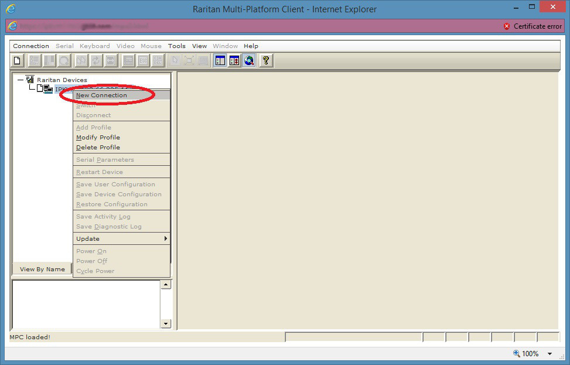
Task: Select Cycle Power in the context menu
Action: coord(121,271)
